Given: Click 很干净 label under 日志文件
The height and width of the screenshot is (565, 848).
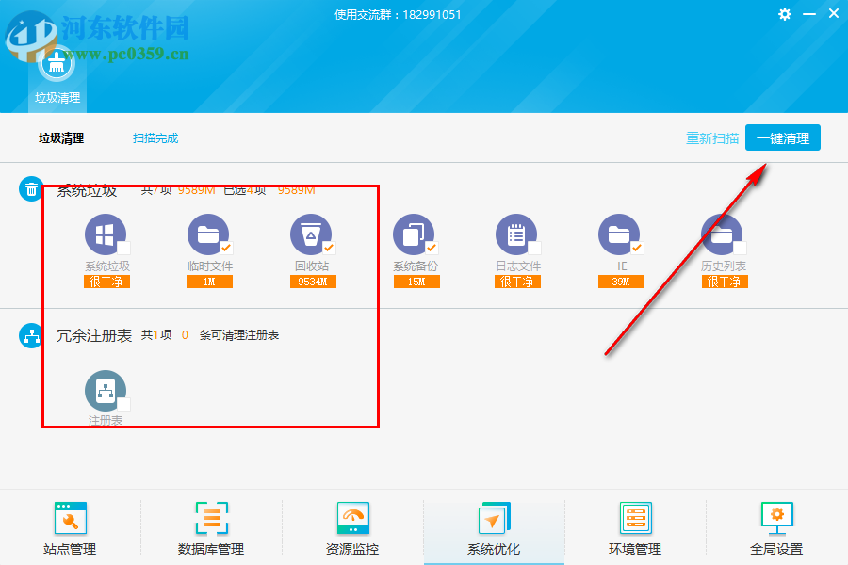Looking at the screenshot, I should coord(517,282).
